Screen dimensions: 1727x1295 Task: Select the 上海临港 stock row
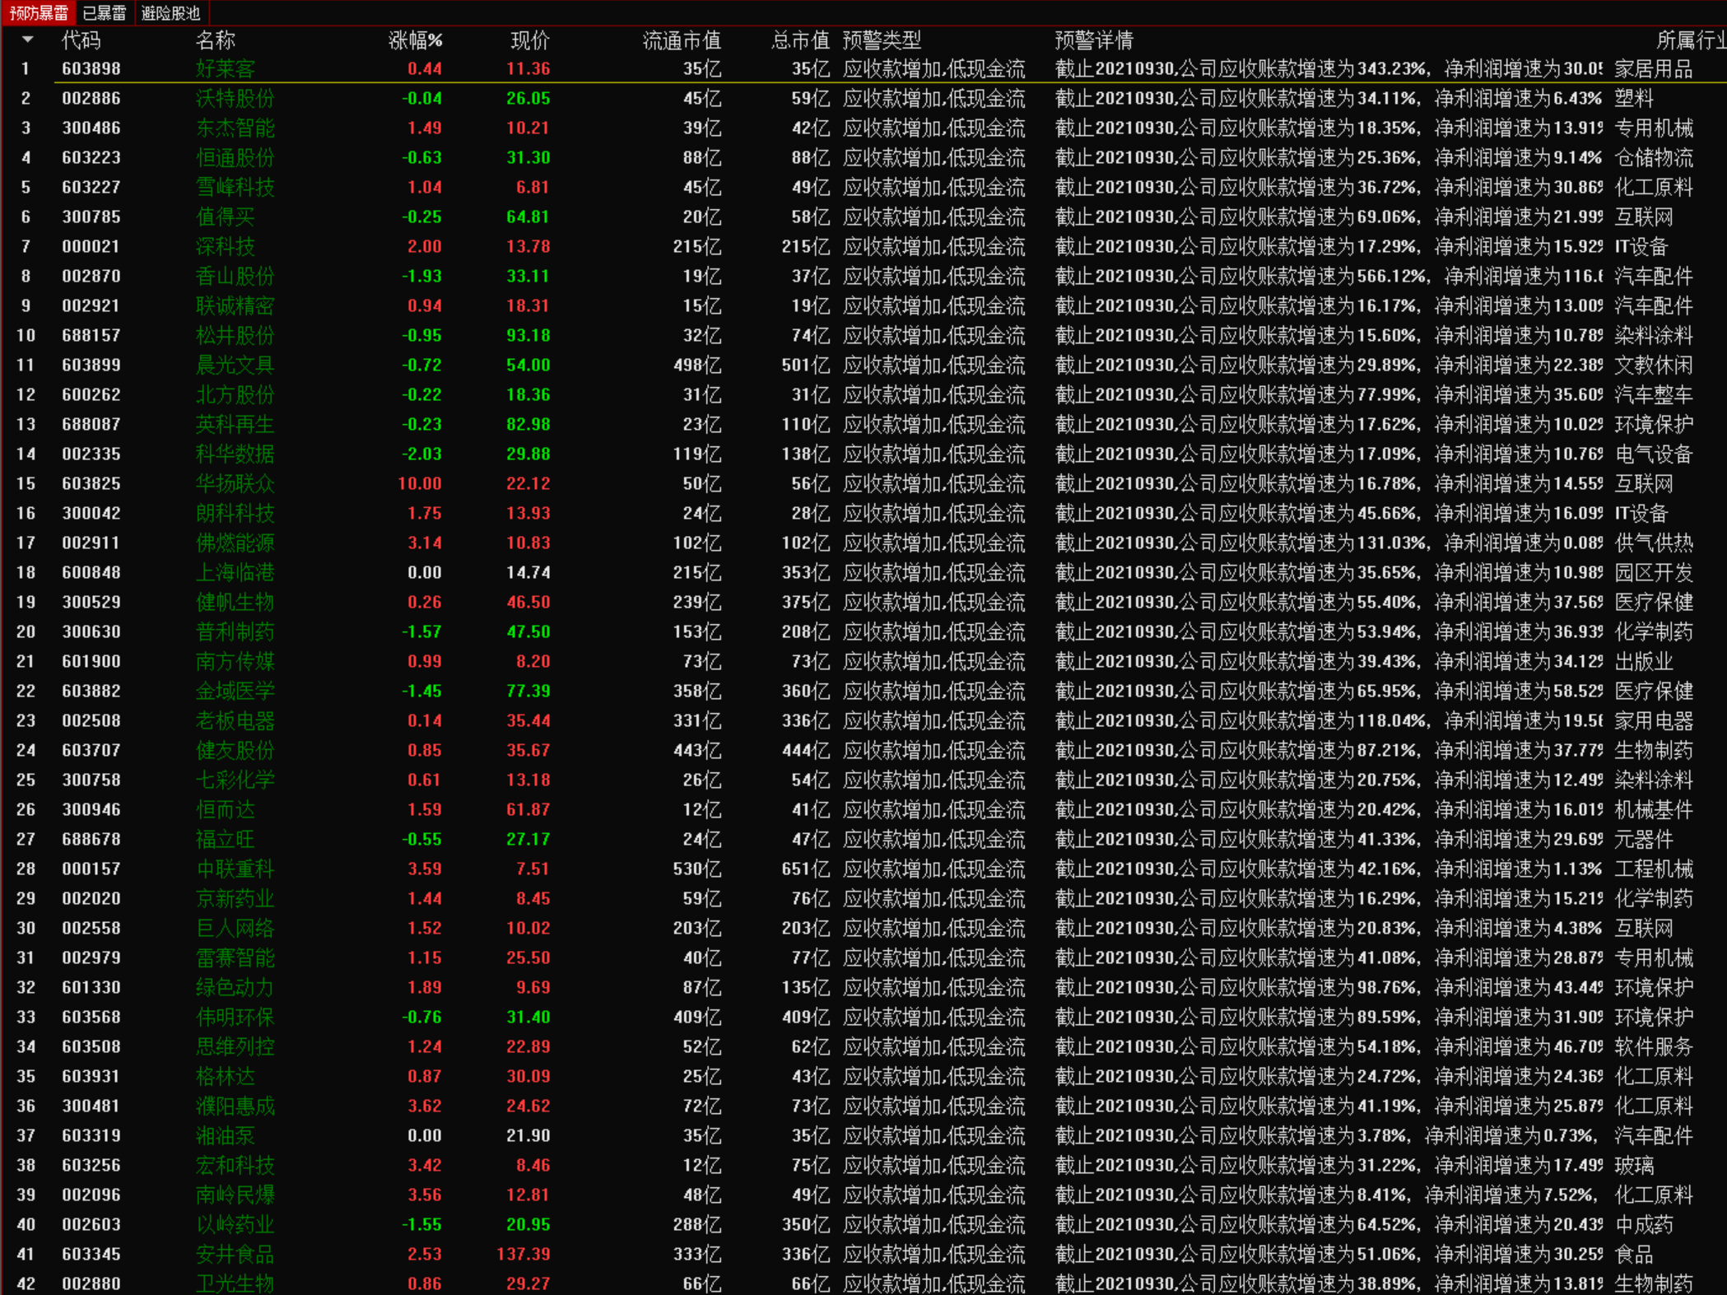235,573
